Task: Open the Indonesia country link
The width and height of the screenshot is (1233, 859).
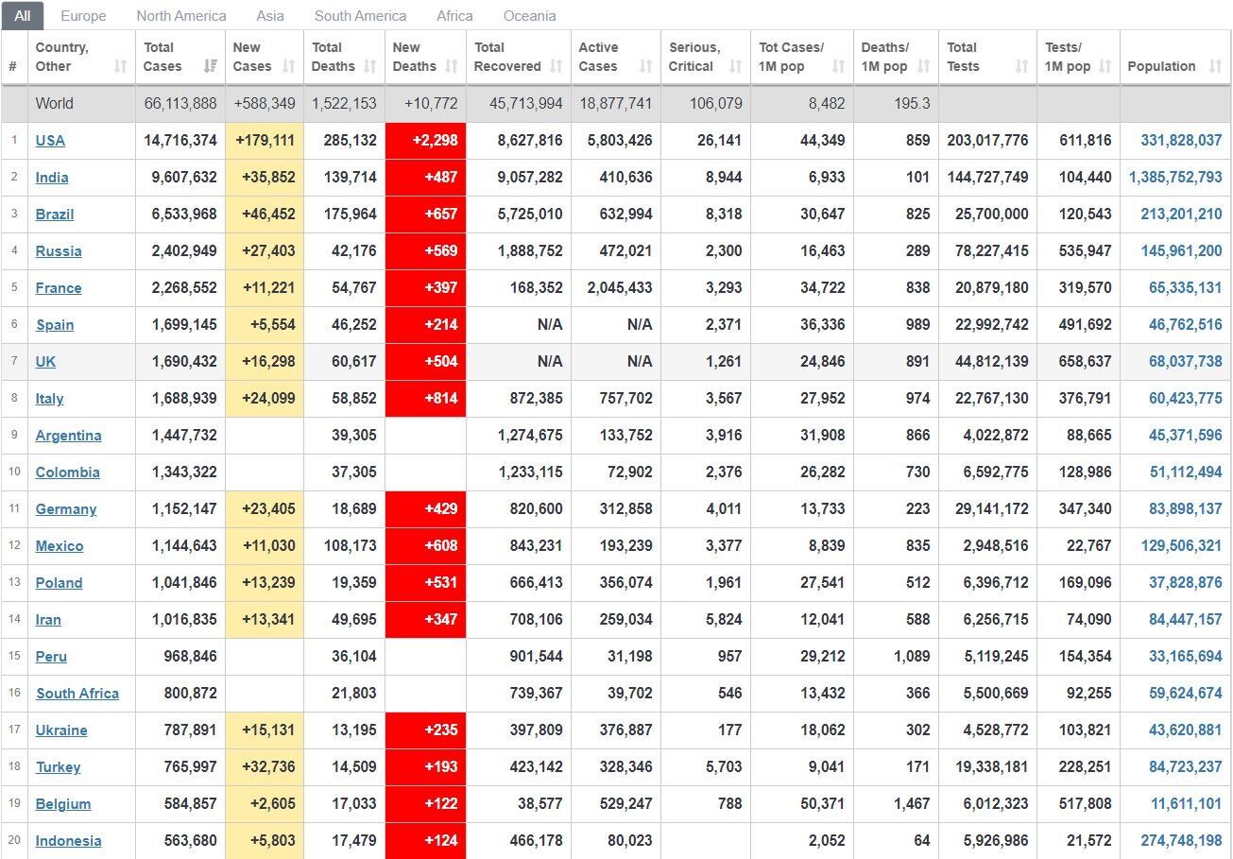Action: click(68, 841)
